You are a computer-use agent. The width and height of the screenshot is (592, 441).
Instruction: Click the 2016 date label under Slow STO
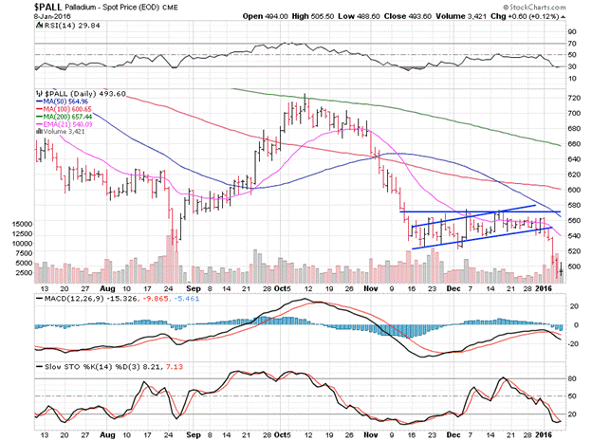[x=544, y=435]
